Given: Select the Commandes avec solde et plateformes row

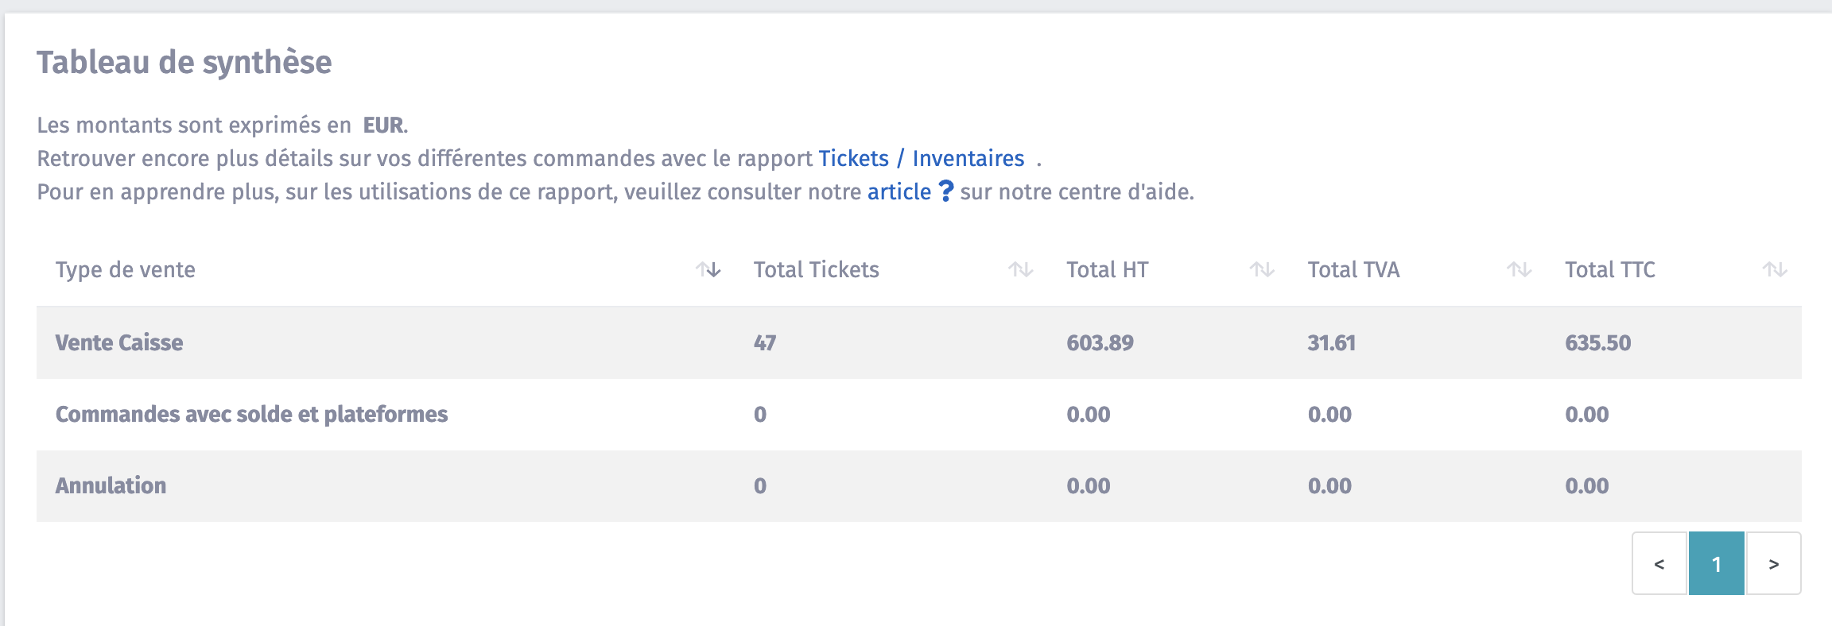Looking at the screenshot, I should (x=919, y=415).
